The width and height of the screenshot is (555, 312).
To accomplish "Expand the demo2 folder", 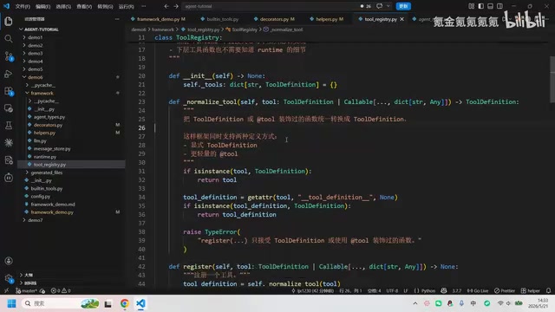I will click(x=36, y=45).
